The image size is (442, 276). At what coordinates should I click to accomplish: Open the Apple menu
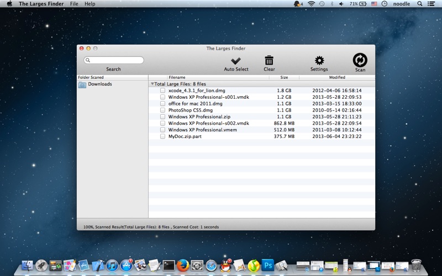click(9, 4)
